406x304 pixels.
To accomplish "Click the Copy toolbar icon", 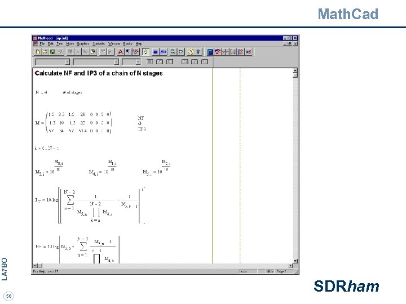I will (85, 52).
